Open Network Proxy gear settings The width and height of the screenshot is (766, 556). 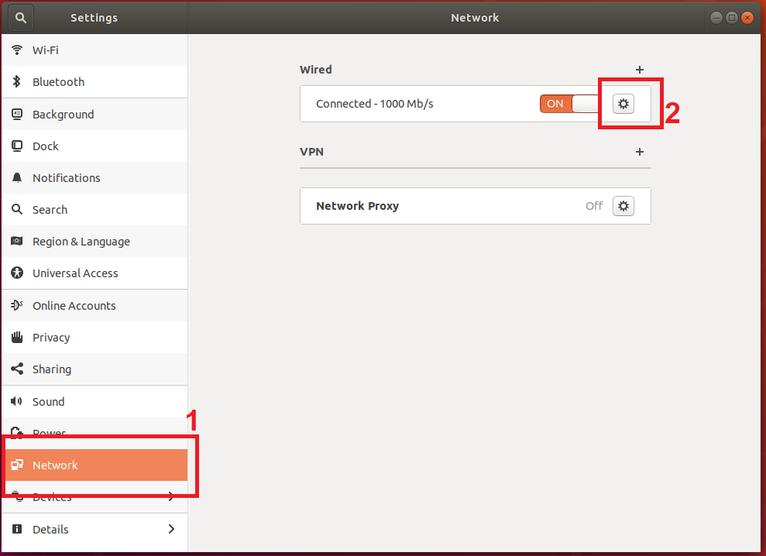point(623,206)
